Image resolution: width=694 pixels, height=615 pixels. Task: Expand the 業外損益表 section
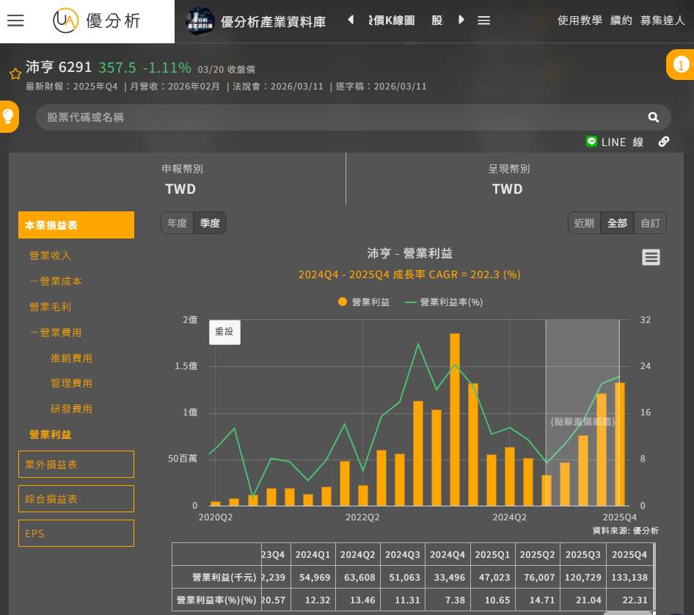pos(76,465)
